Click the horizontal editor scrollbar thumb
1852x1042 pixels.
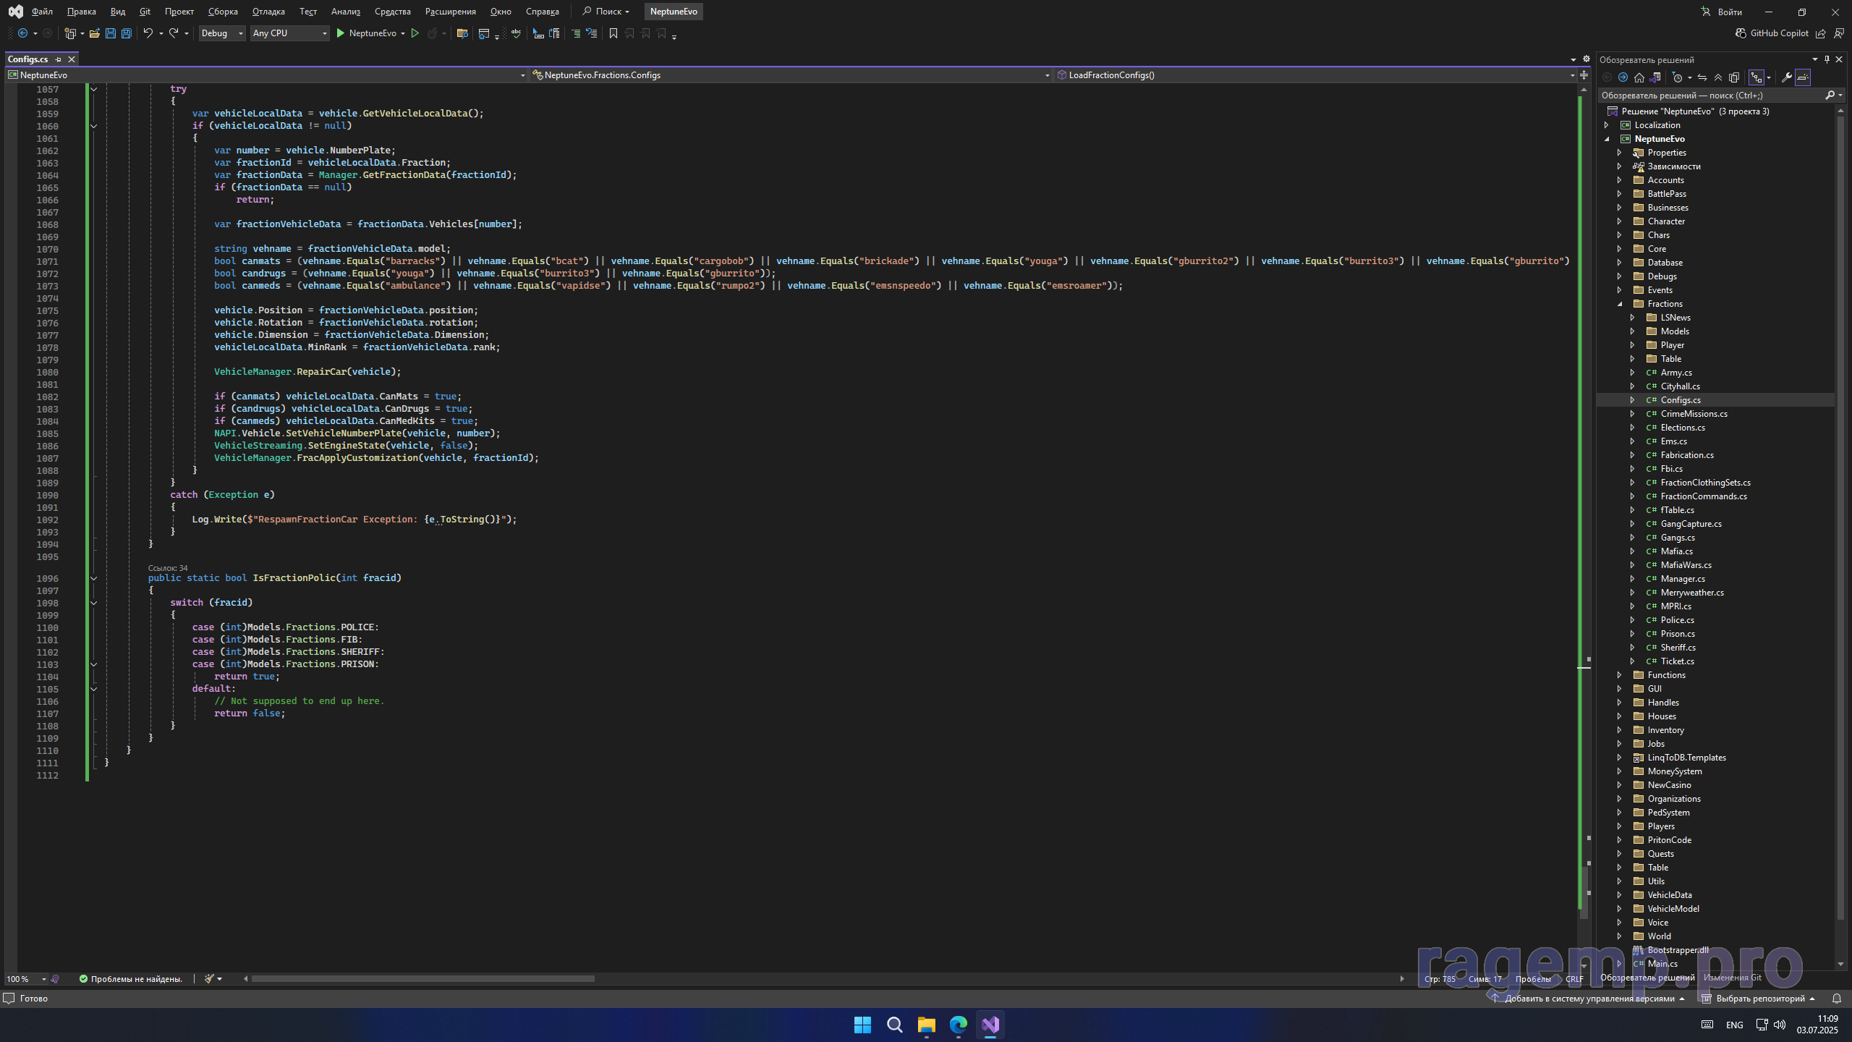tap(422, 979)
